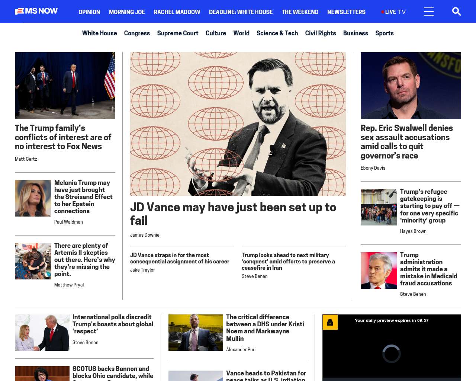Go to the Supreme Court section
This screenshot has height=381, width=476.
click(178, 33)
